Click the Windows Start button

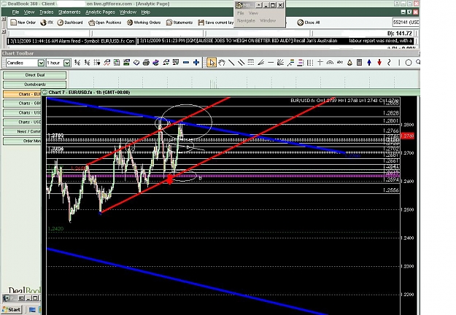12,309
